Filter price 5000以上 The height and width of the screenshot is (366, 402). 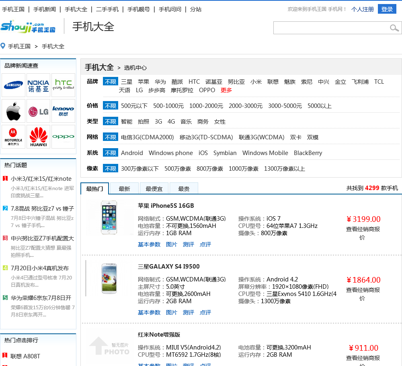pos(320,106)
